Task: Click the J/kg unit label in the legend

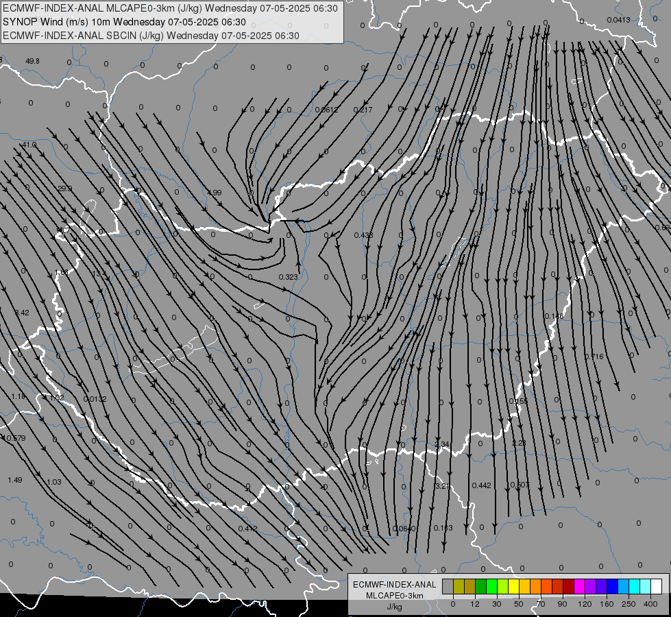Action: coord(395,607)
